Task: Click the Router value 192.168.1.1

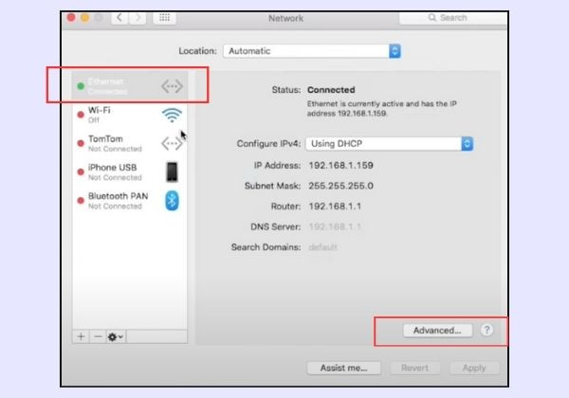Action: tap(335, 207)
